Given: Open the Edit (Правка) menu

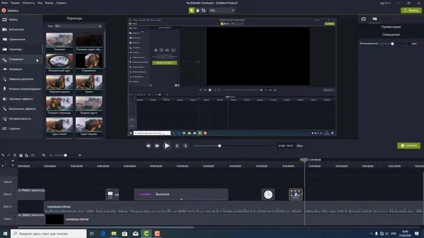Looking at the screenshot, I should [x=15, y=3].
